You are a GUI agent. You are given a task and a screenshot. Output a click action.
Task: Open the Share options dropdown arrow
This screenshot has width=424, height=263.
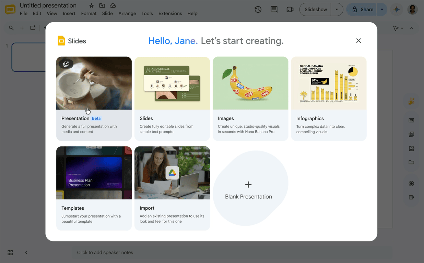pyautogui.click(x=382, y=10)
